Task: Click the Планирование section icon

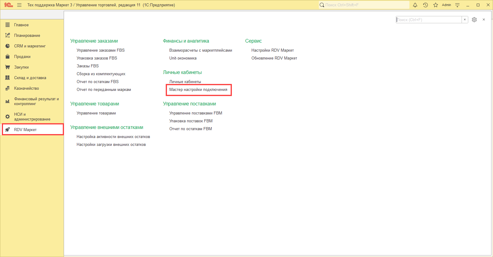Action: point(8,35)
